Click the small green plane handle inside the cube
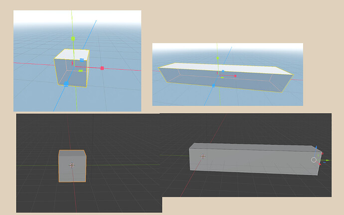The image size is (344, 215). [81, 71]
